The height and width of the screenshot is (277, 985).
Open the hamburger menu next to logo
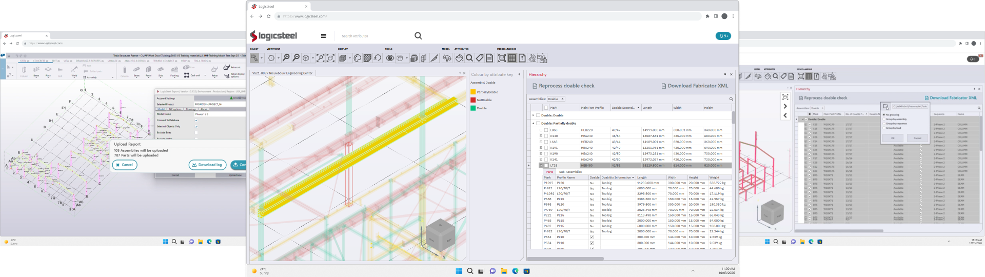pos(323,36)
